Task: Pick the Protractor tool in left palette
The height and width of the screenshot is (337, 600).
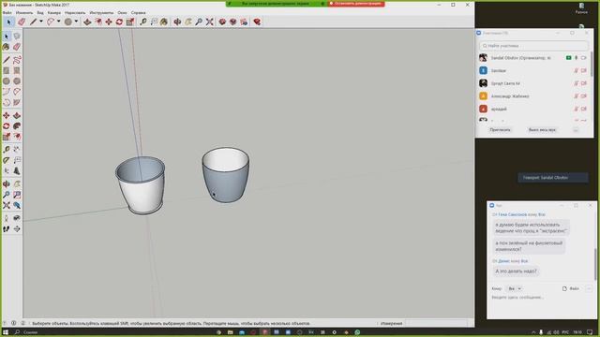Action: (x=7, y=160)
